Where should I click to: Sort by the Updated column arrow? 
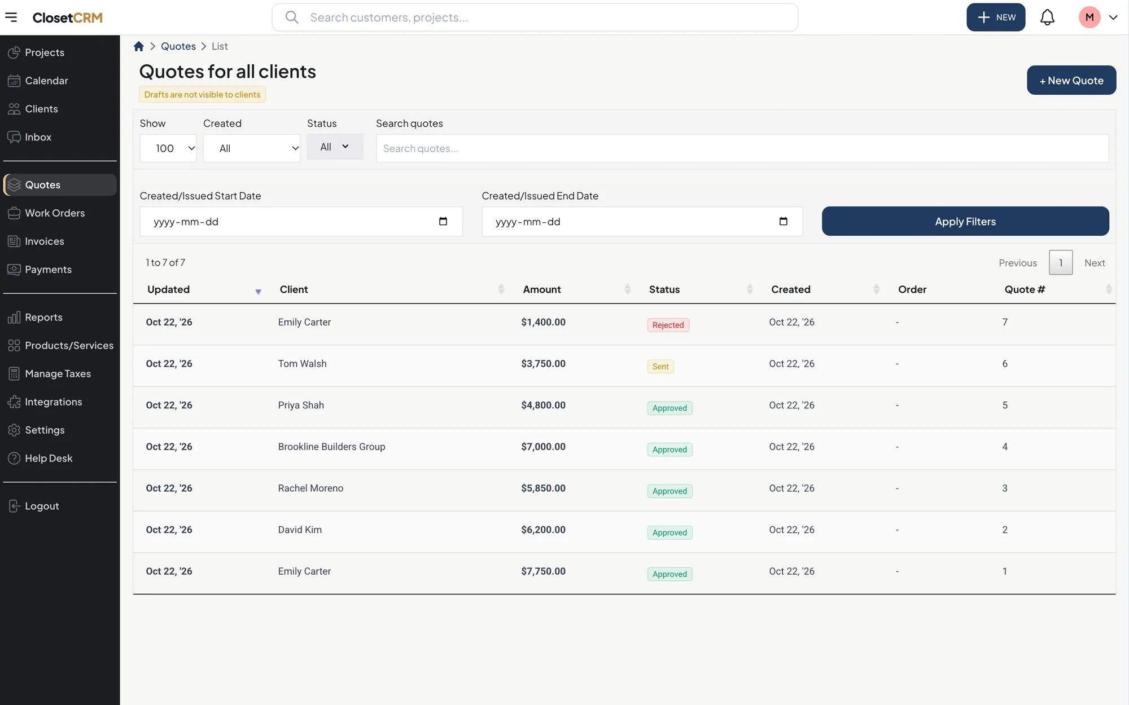point(258,292)
